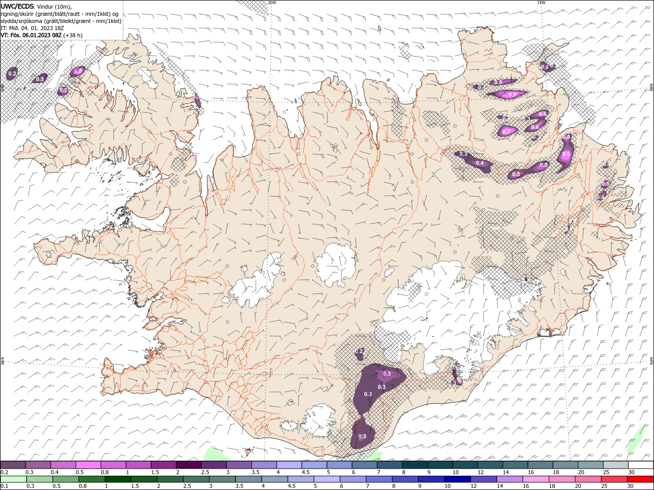654x490 pixels.
Task: Click the UWC/ECDS title text
Action: (17, 6)
